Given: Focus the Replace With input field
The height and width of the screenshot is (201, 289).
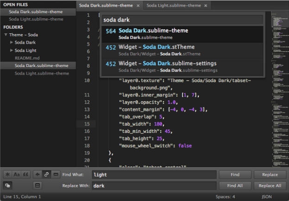Looking at the screenshot, I should [x=154, y=186].
